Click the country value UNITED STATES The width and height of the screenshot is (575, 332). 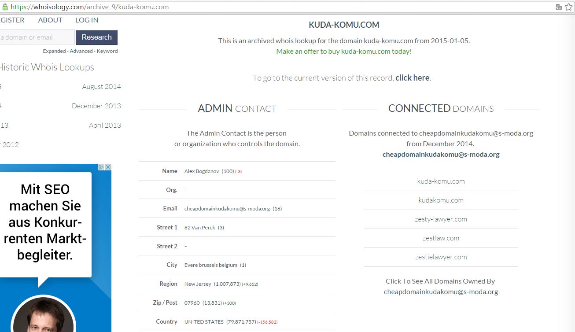click(x=204, y=322)
